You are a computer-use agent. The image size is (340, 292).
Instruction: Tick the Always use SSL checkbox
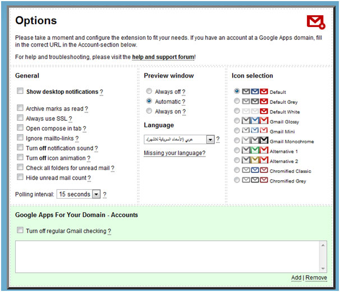pyautogui.click(x=20, y=118)
